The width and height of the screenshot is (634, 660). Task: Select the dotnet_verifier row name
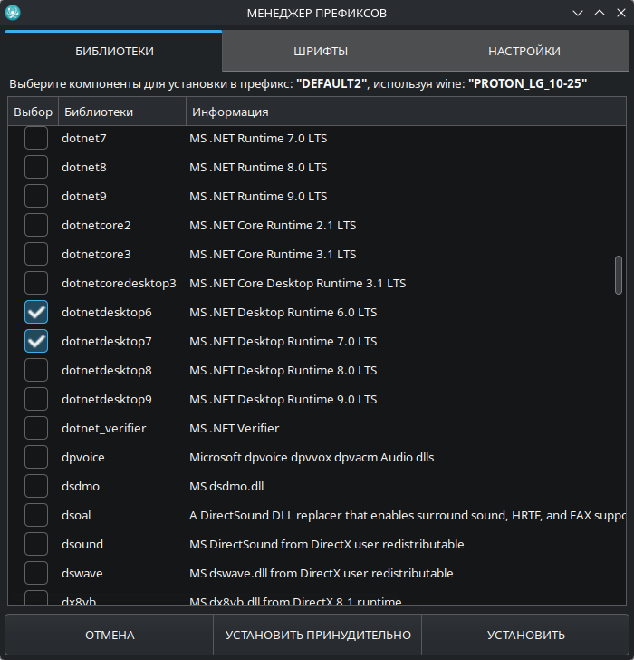point(103,428)
